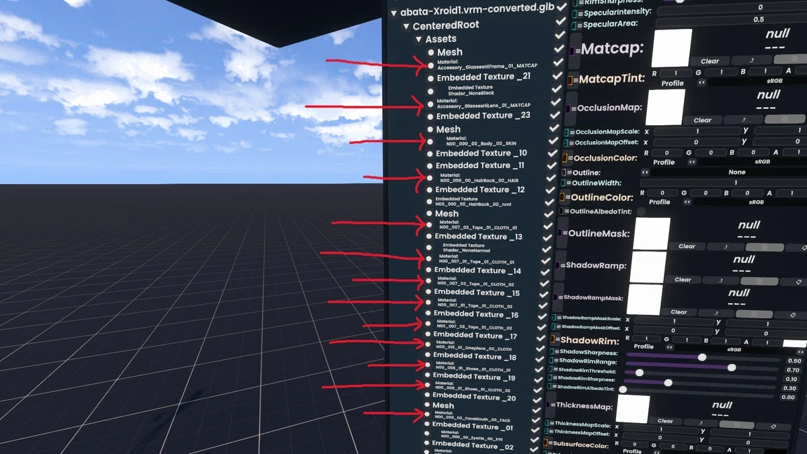Toggle active checkmark beside Embedded Texture _21
The width and height of the screenshot is (807, 454).
[x=557, y=76]
